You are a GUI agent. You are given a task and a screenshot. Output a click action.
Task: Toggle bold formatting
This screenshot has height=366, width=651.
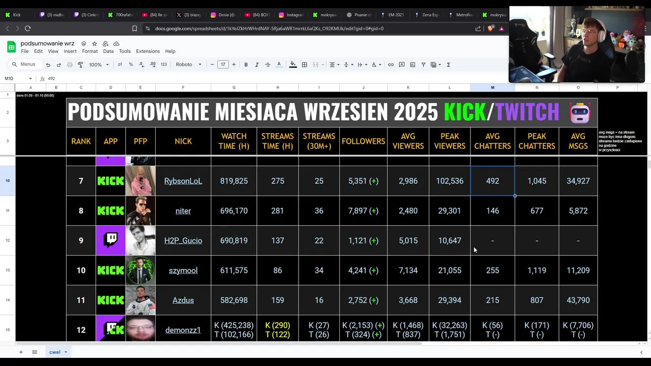(246, 65)
